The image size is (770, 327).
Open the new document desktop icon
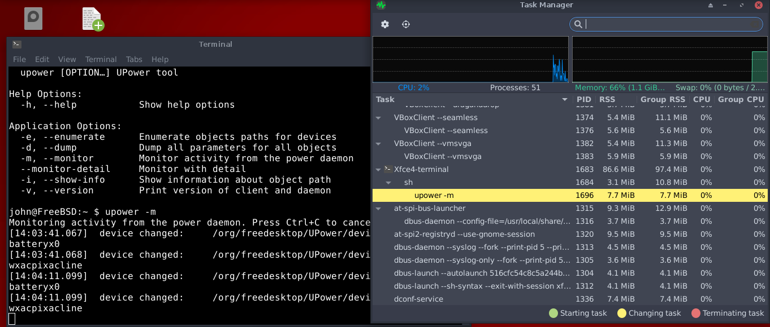93,19
